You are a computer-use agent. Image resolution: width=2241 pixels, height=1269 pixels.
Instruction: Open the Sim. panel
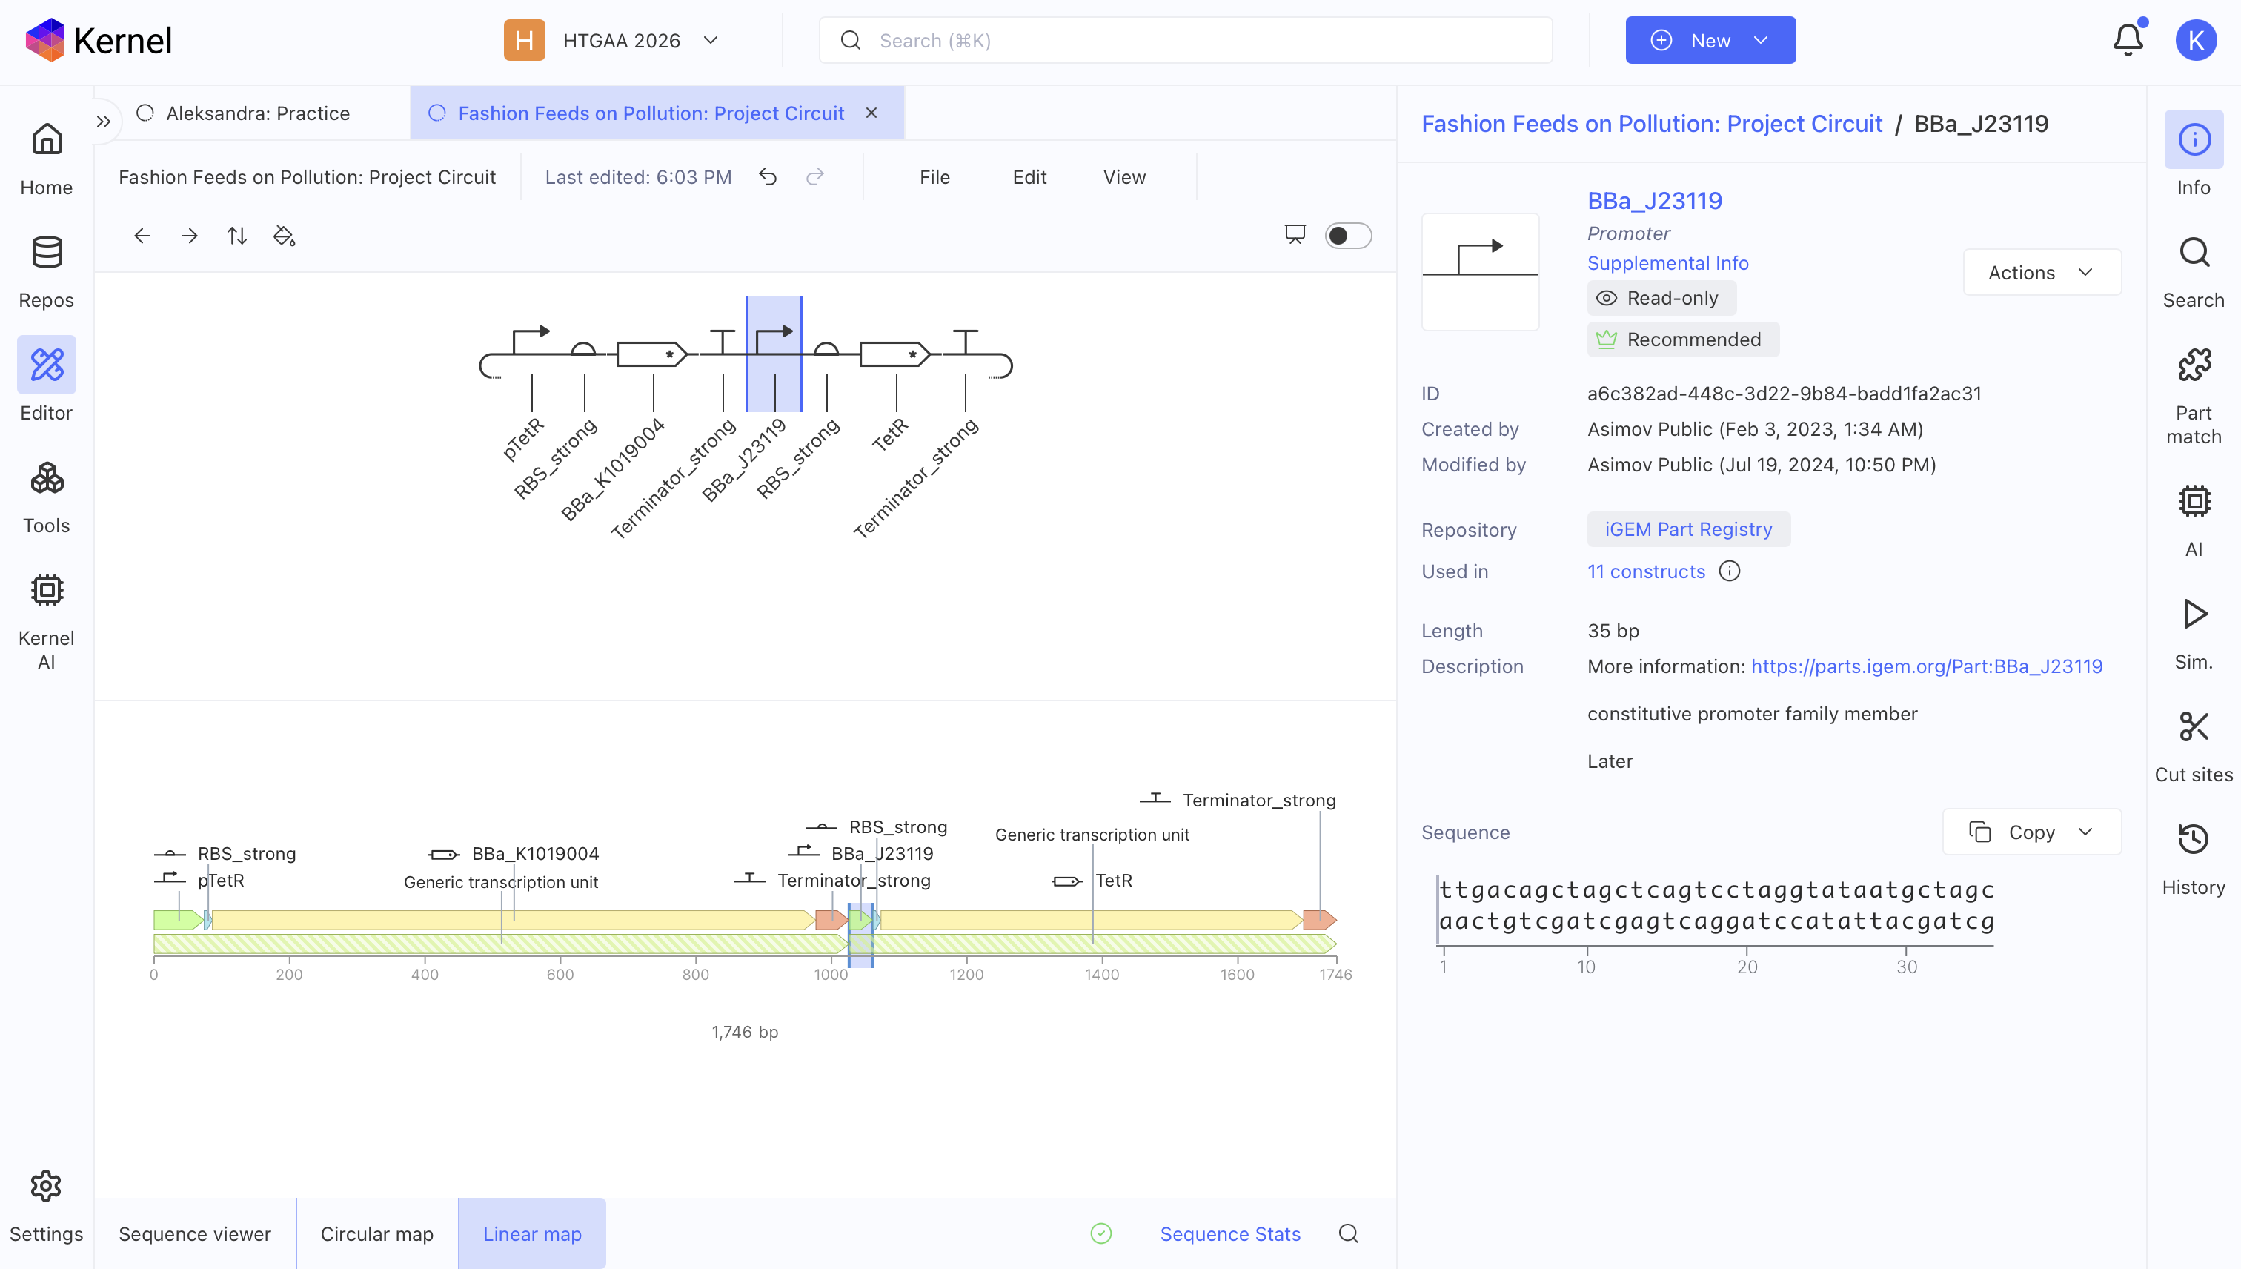click(2193, 633)
